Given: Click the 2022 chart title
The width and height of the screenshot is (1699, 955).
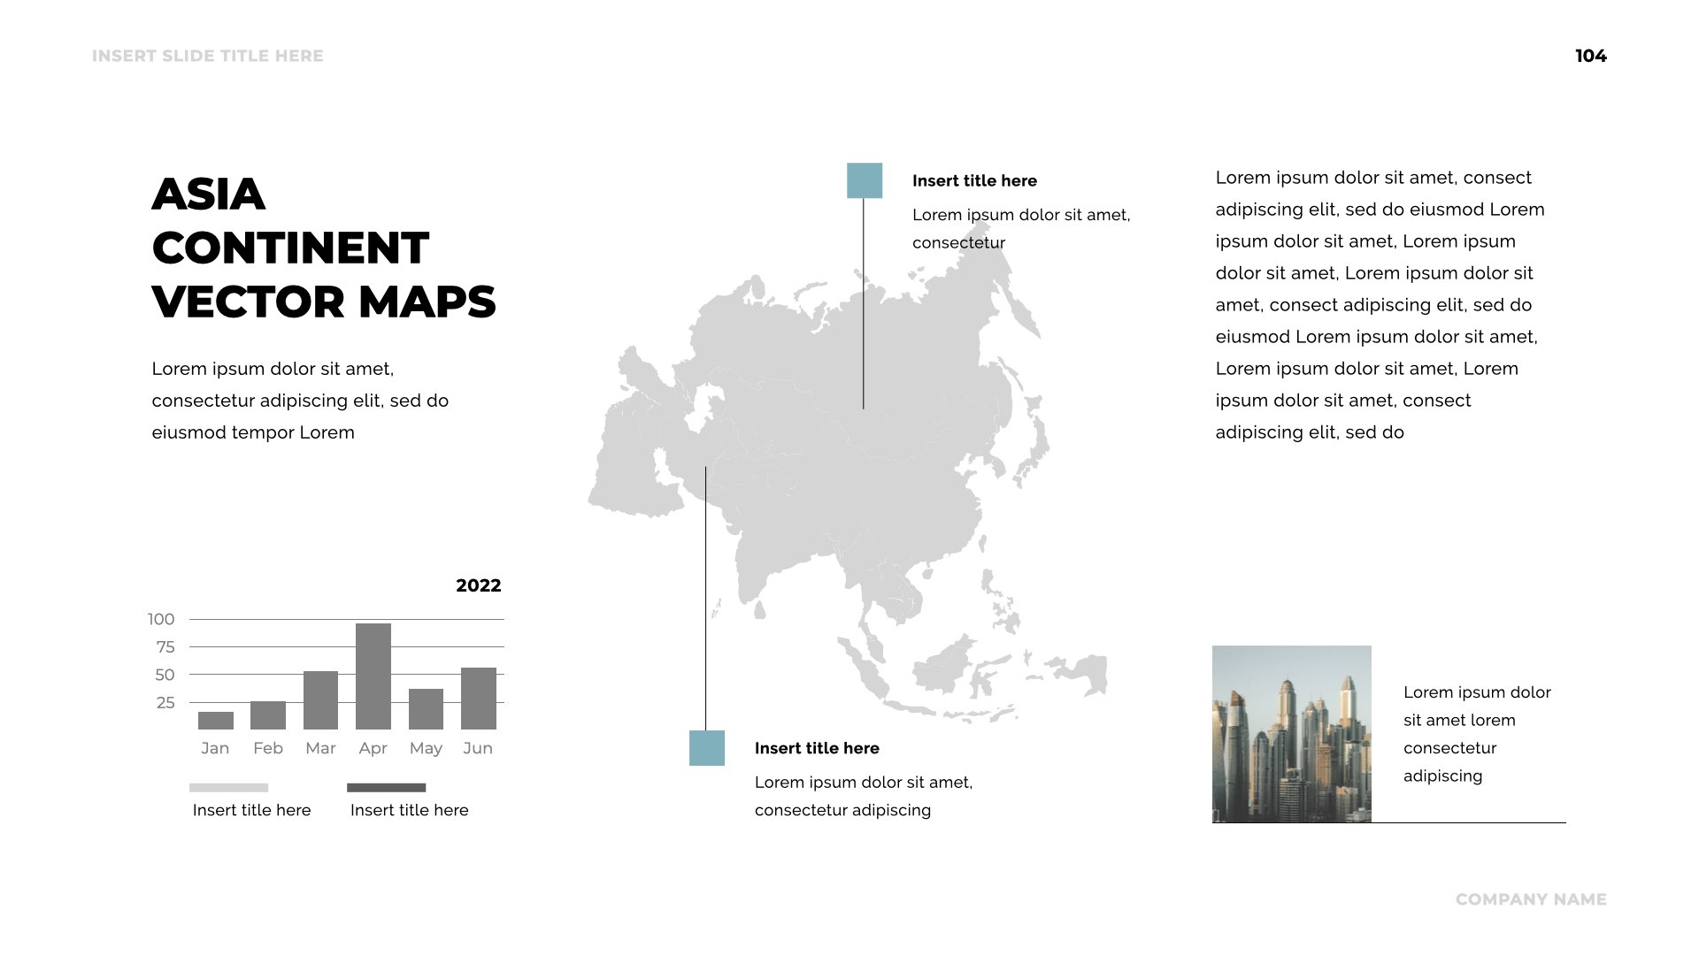Looking at the screenshot, I should click(x=478, y=585).
